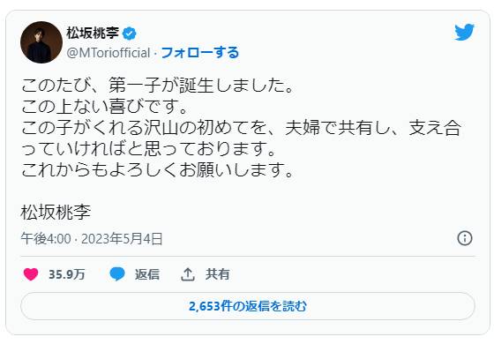Screen dimensions: 494x344
Task: Click the 返信 reply label
Action: [x=147, y=274]
